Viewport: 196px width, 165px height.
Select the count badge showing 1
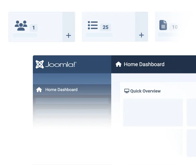[x=34, y=27]
